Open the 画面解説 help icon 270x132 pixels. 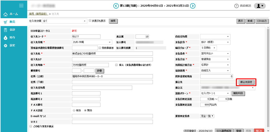click(x=237, y=6)
